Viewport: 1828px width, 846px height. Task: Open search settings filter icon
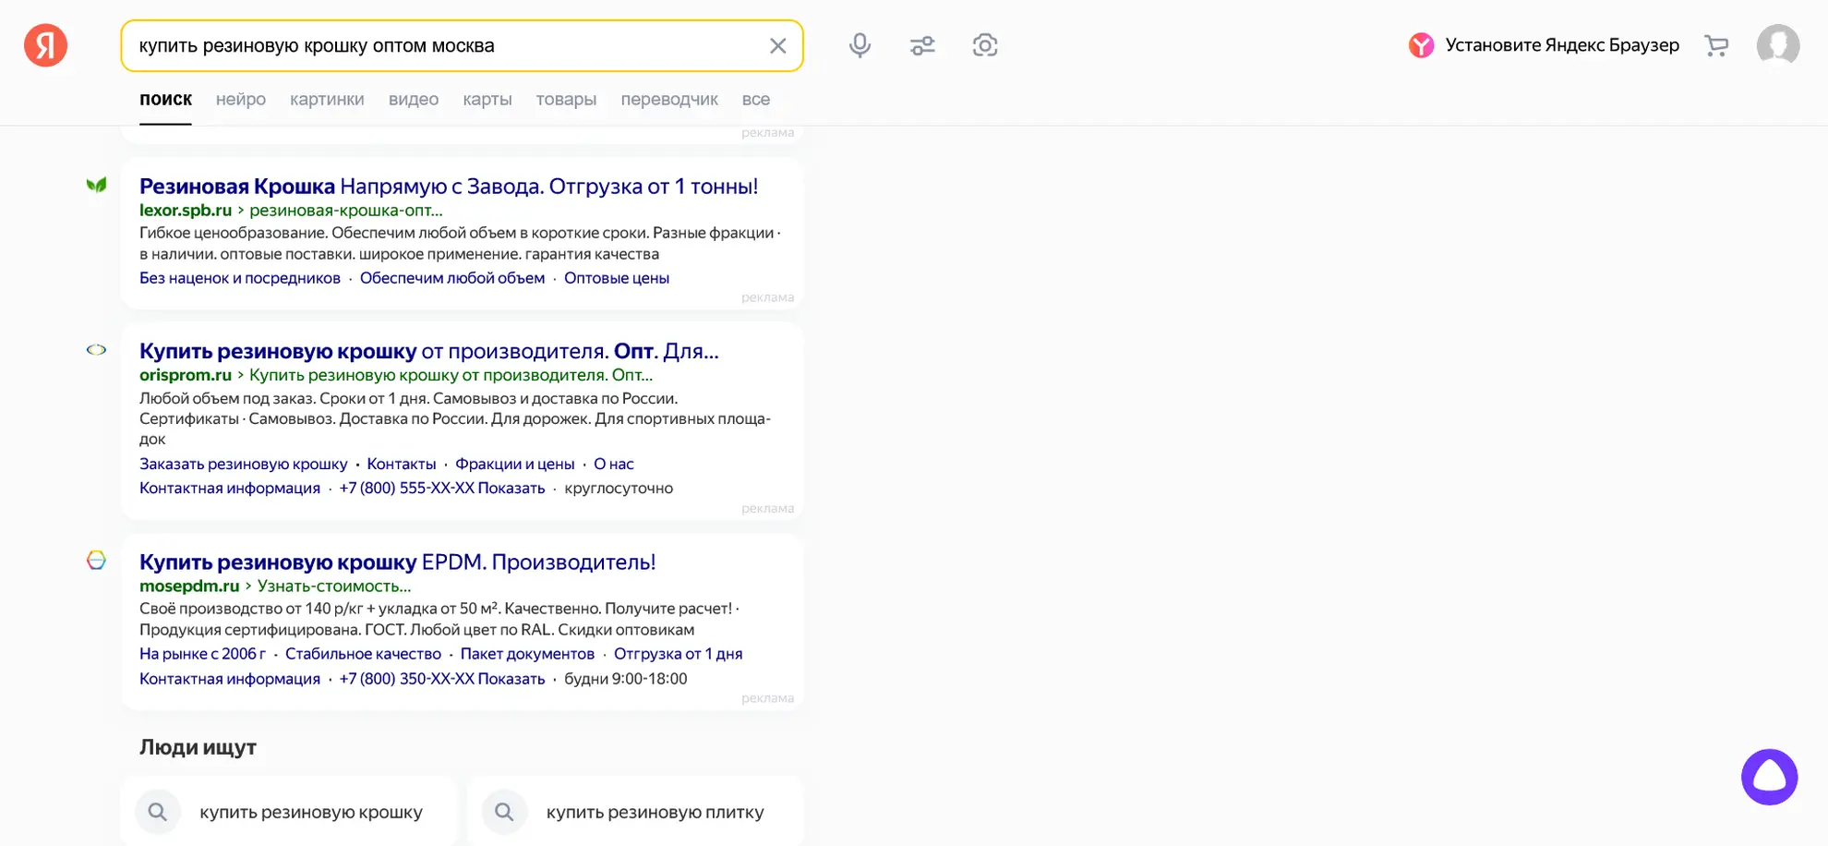(922, 45)
